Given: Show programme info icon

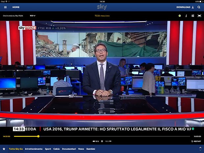Looking at the screenshot, I should pyautogui.click(x=186, y=16).
